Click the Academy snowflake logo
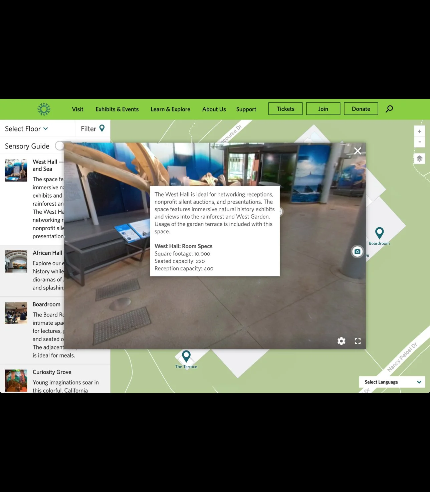 point(44,109)
